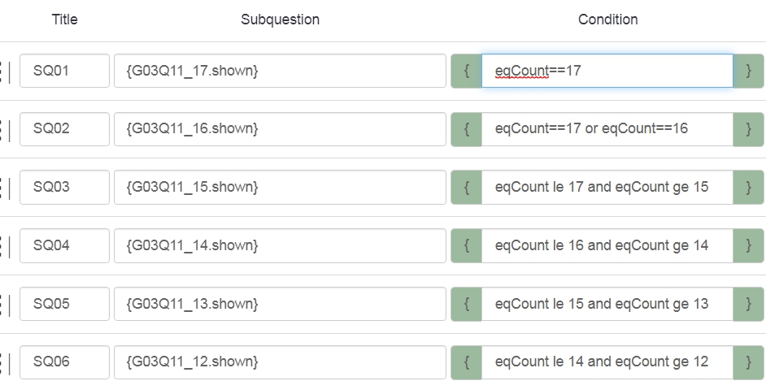The height and width of the screenshot is (381, 766).
Task: Click the Condition column header
Action: pos(607,19)
